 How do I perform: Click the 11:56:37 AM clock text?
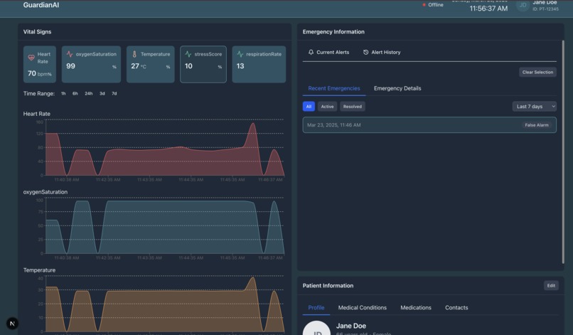click(488, 9)
